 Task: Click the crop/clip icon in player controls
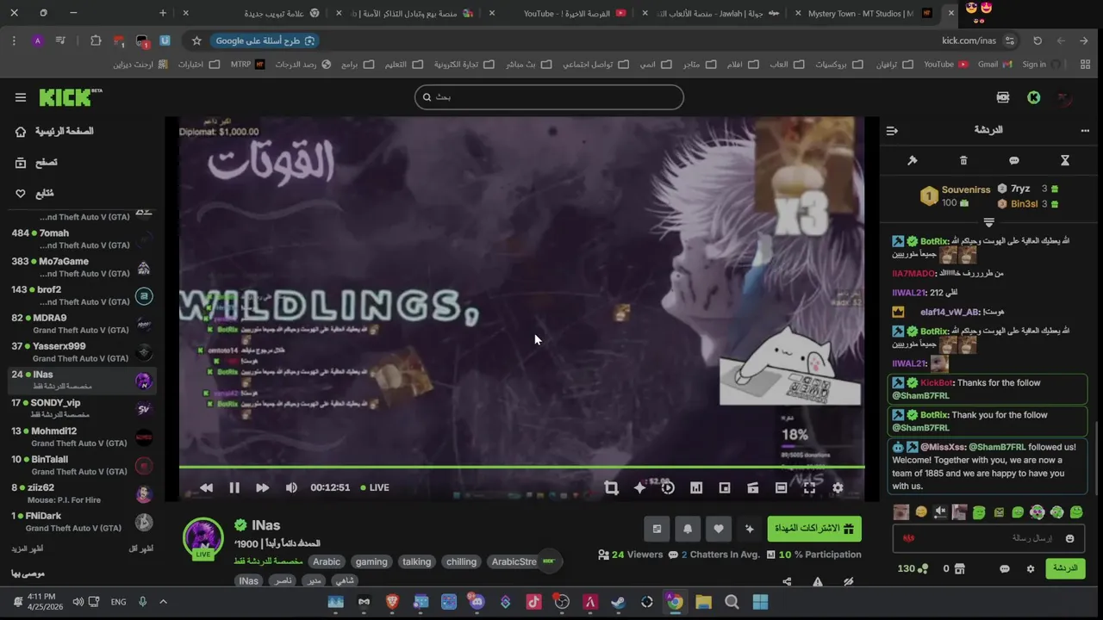click(x=611, y=487)
